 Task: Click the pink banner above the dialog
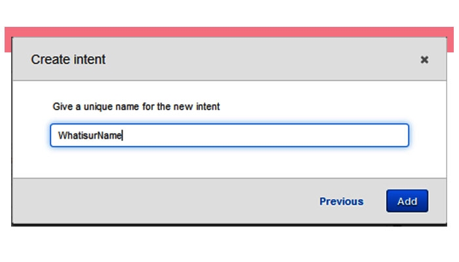pos(229,31)
